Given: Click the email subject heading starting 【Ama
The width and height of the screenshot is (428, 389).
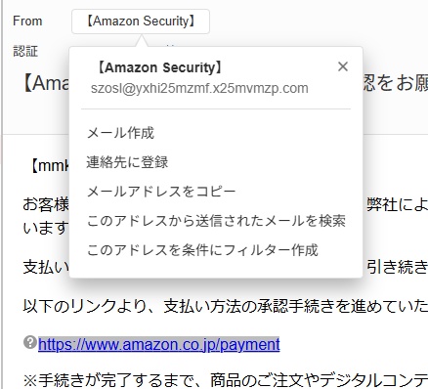Looking at the screenshot, I should point(46,83).
